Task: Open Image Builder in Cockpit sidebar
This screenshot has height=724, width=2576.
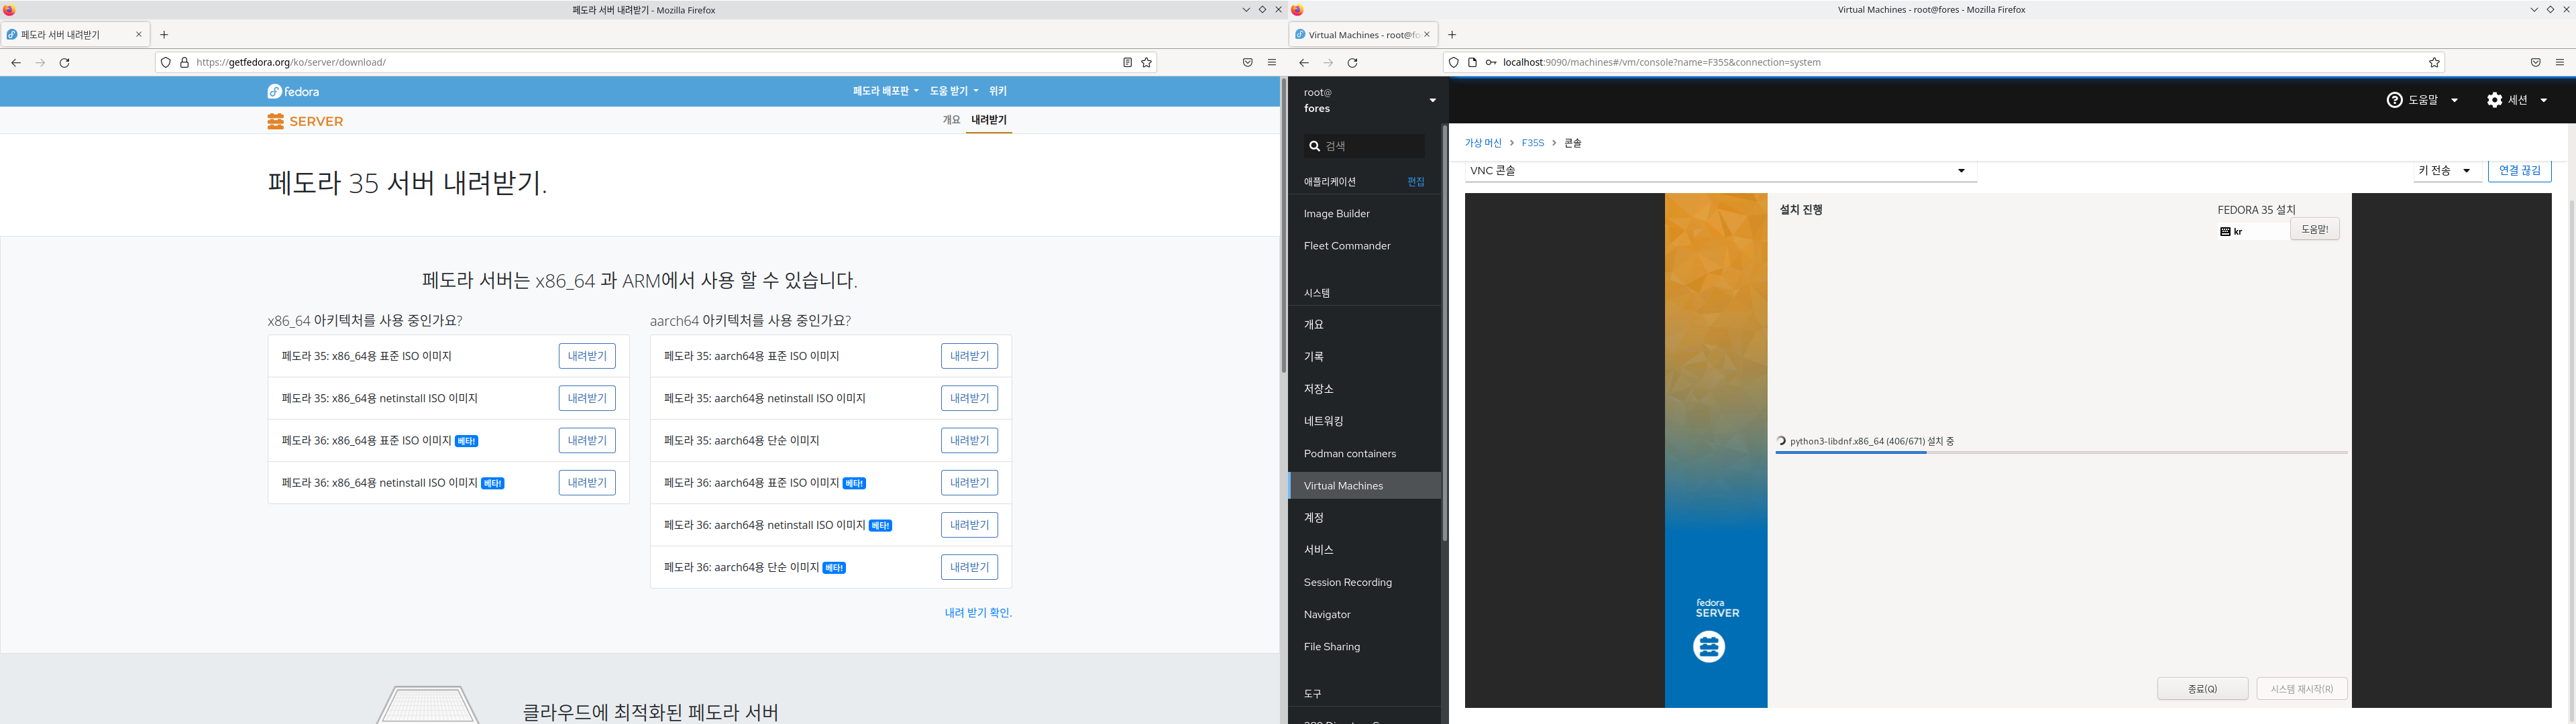Action: tap(1364, 214)
